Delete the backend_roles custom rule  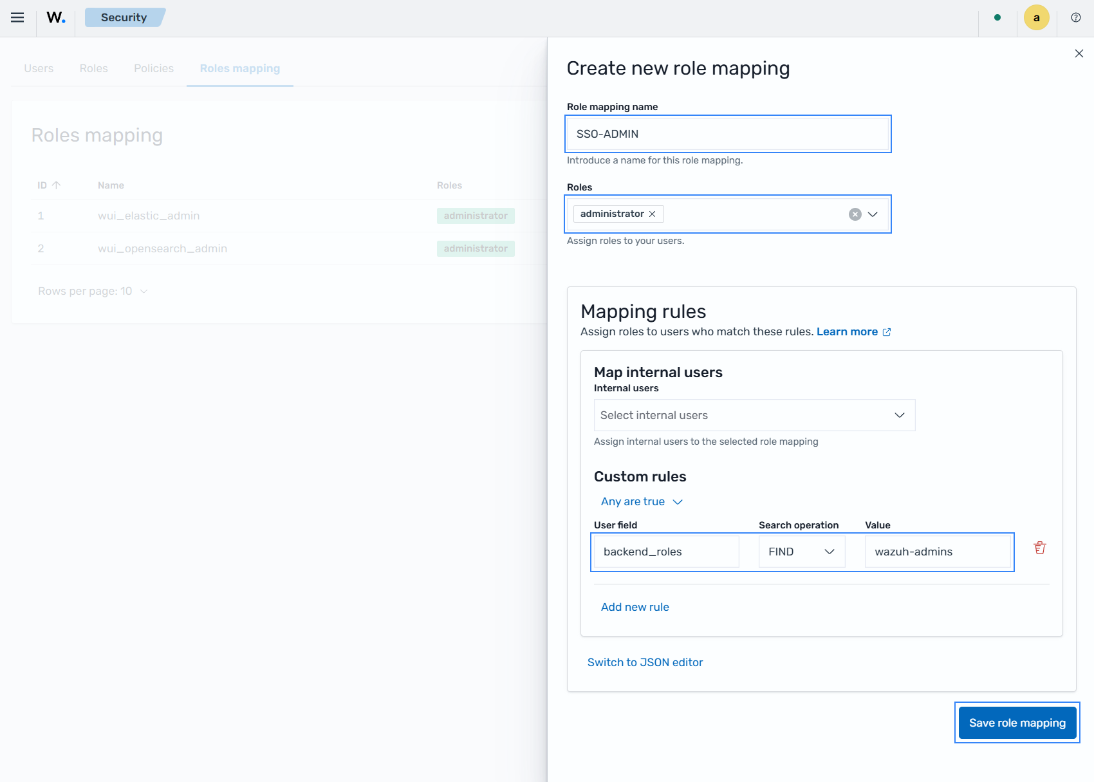point(1039,548)
